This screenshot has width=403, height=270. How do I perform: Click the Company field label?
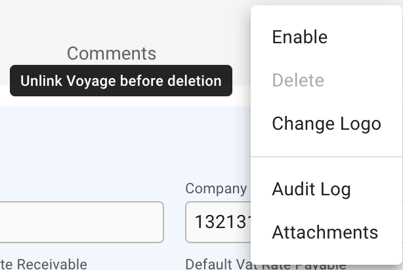coord(215,189)
